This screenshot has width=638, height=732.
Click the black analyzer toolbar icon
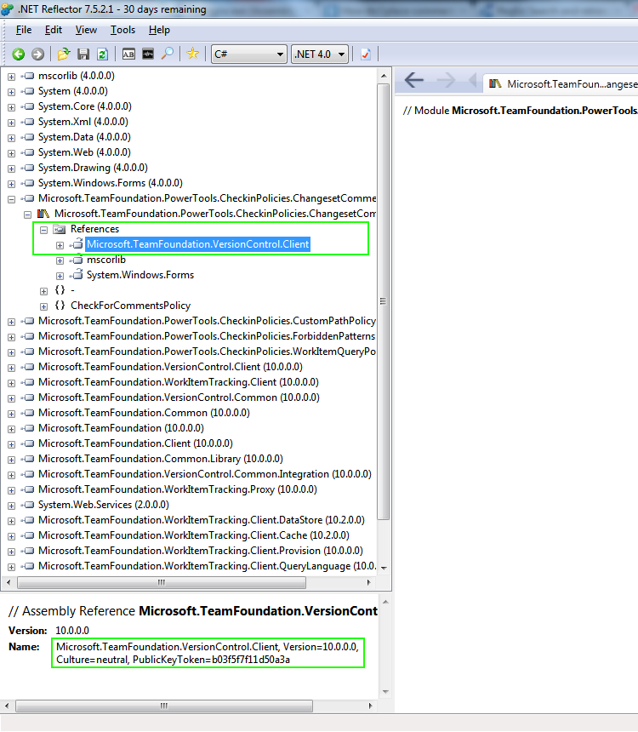click(148, 54)
